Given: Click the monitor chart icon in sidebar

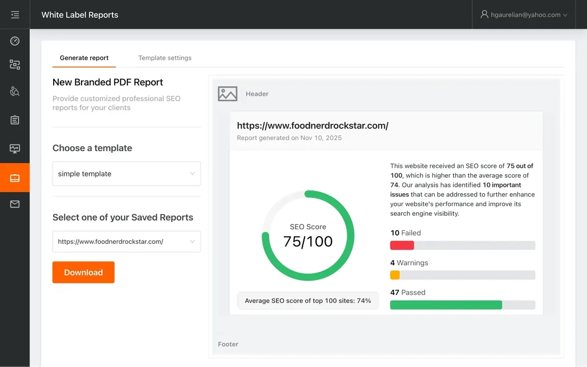Looking at the screenshot, I should coord(15,149).
